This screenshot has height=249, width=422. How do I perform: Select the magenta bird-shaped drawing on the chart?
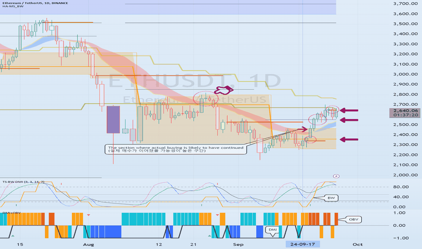[x=225, y=90]
